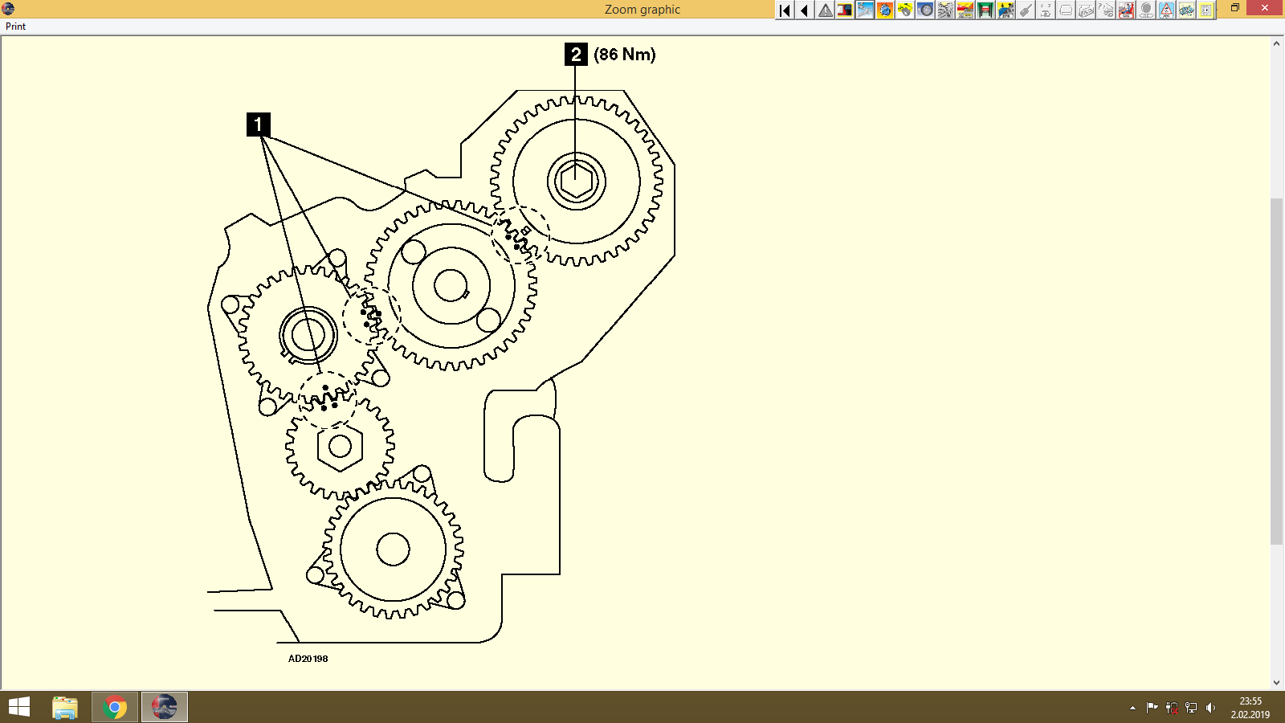Click the electrical socket icon at toolbar end
The image size is (1285, 723).
pyautogui.click(x=1205, y=10)
